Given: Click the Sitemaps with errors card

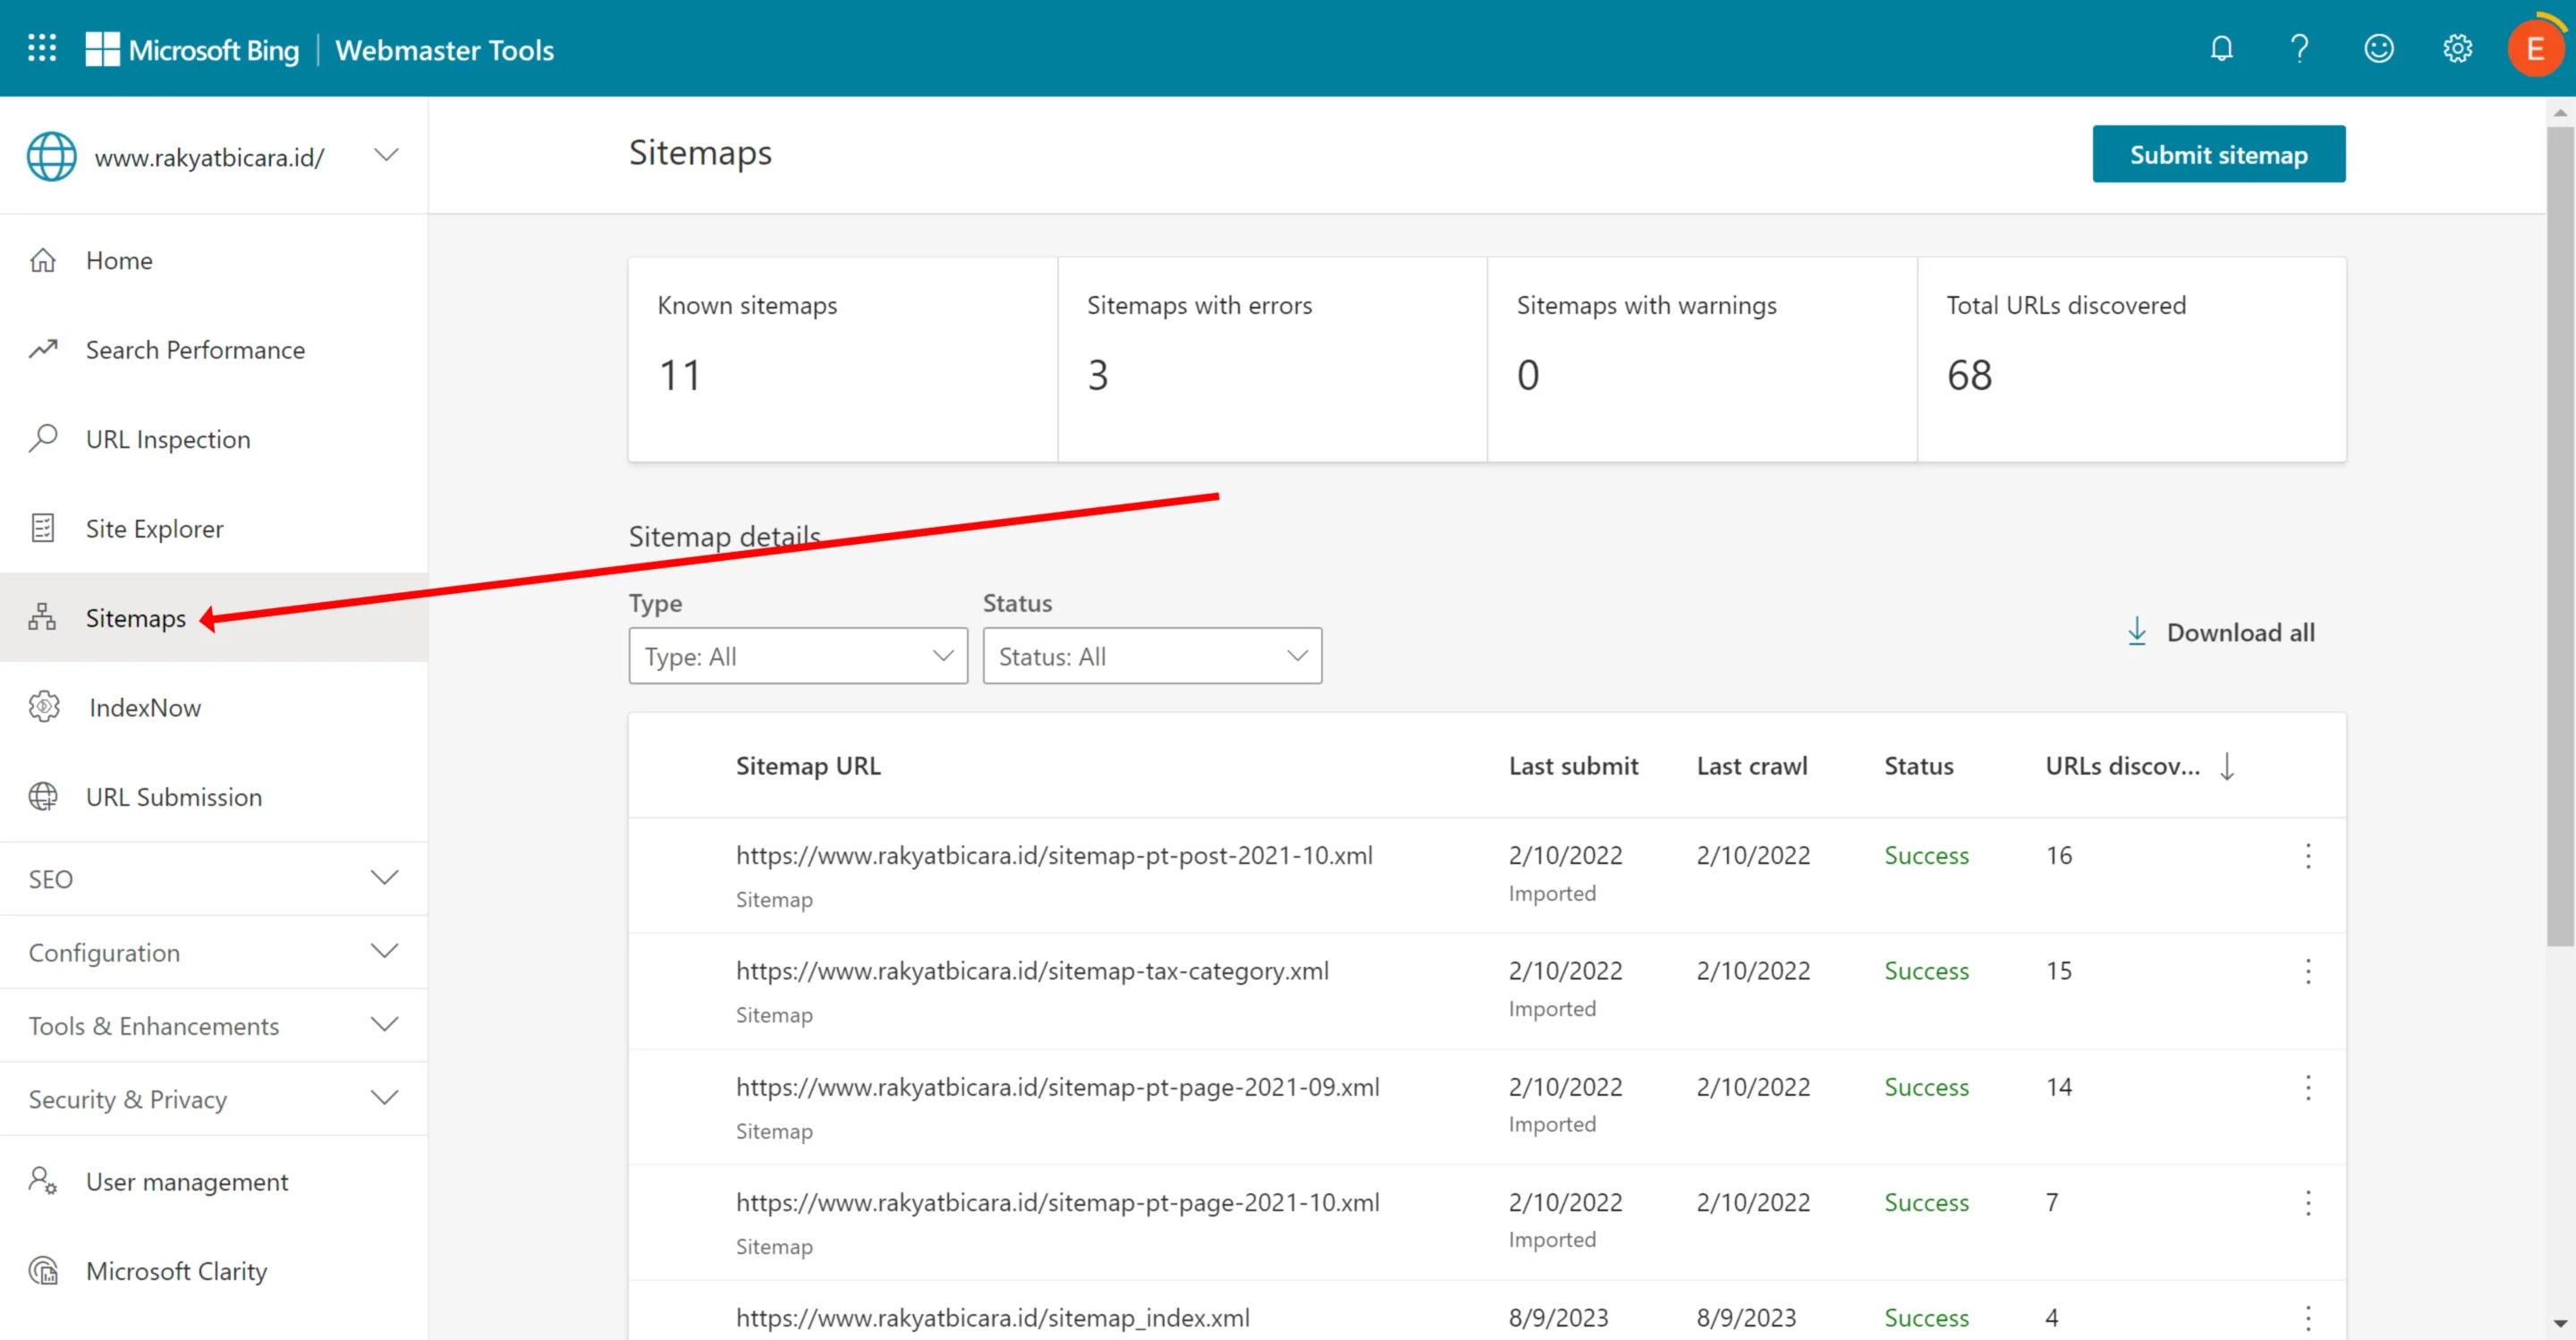Looking at the screenshot, I should [x=1272, y=359].
